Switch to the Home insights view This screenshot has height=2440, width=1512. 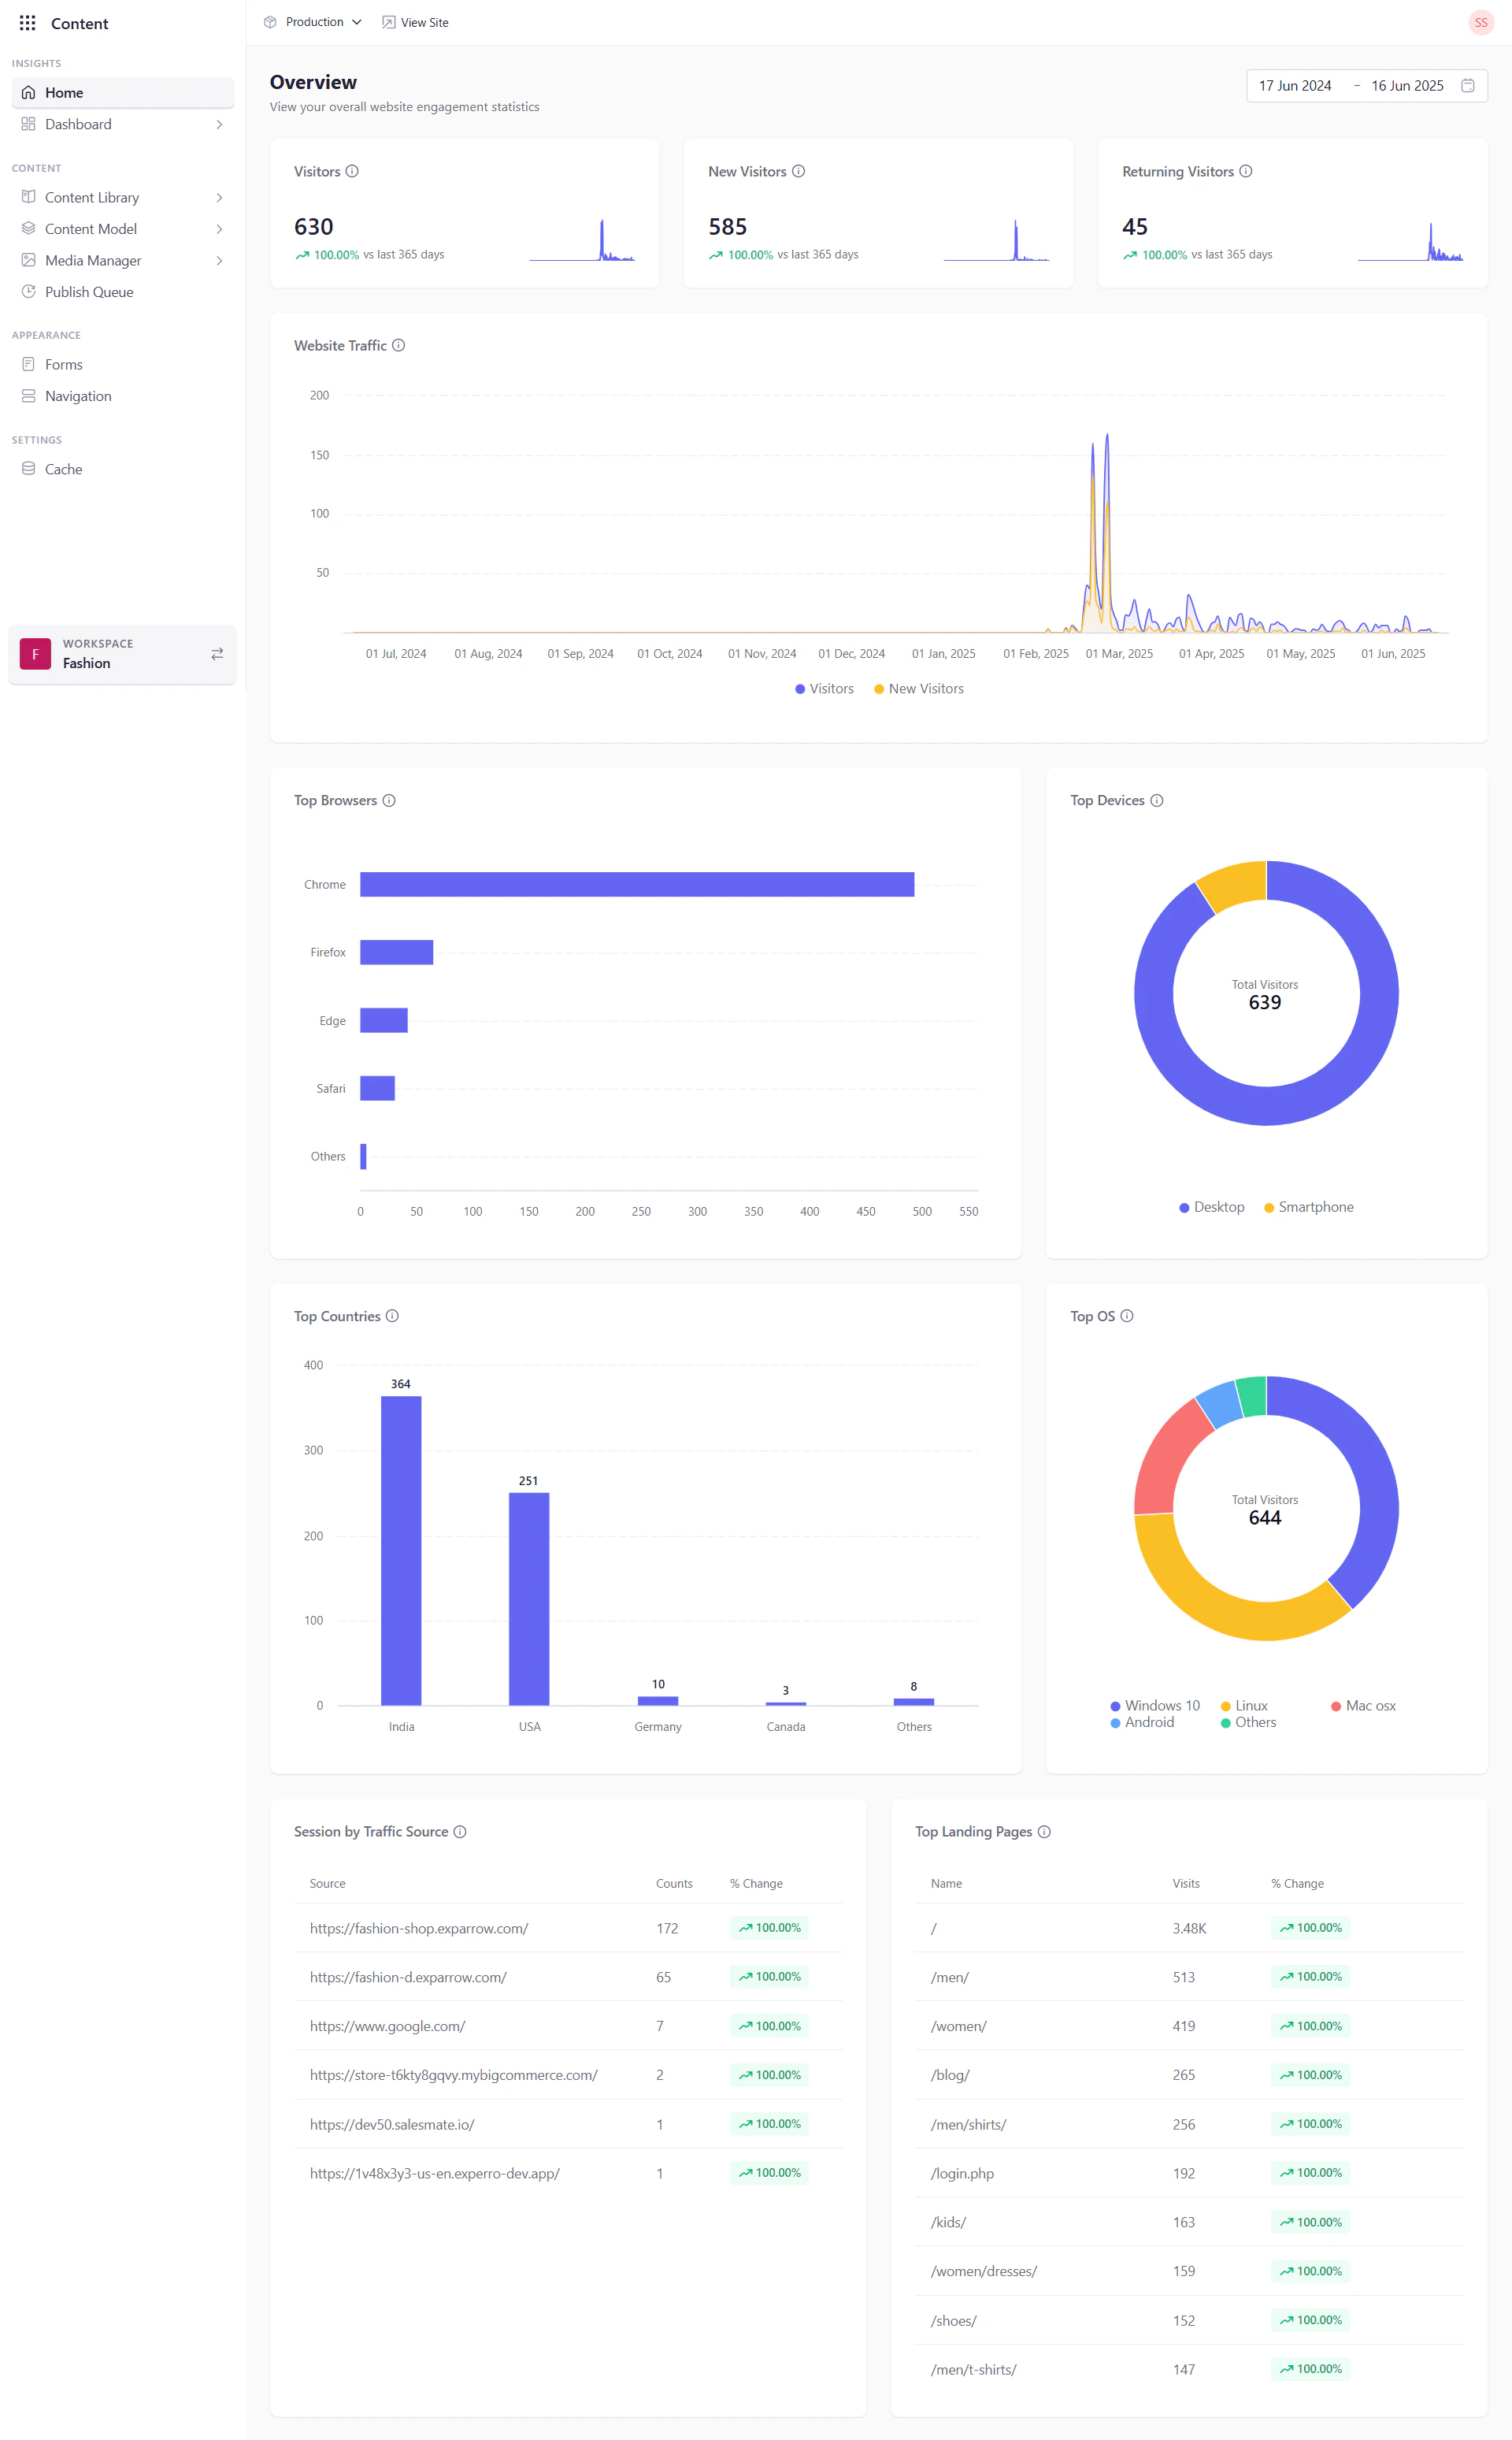[64, 92]
